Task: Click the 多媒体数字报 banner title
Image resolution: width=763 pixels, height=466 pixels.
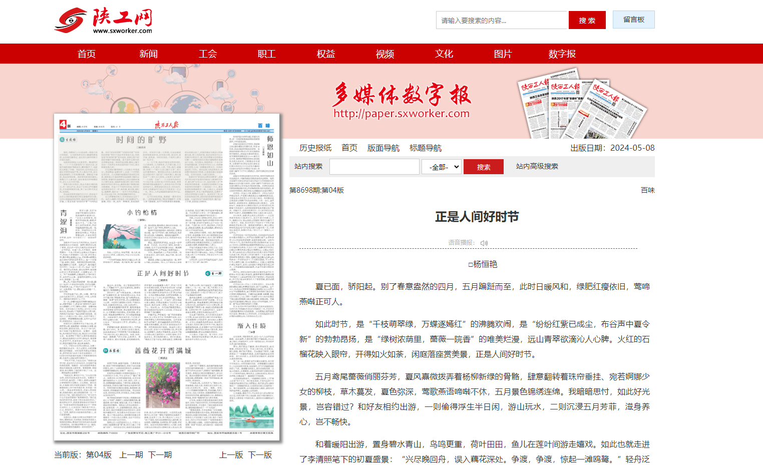Action: coord(402,94)
